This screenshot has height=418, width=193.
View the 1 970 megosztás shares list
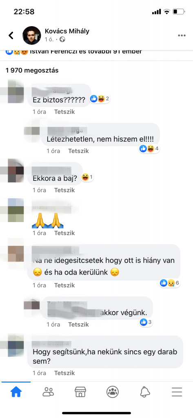pyautogui.click(x=32, y=71)
